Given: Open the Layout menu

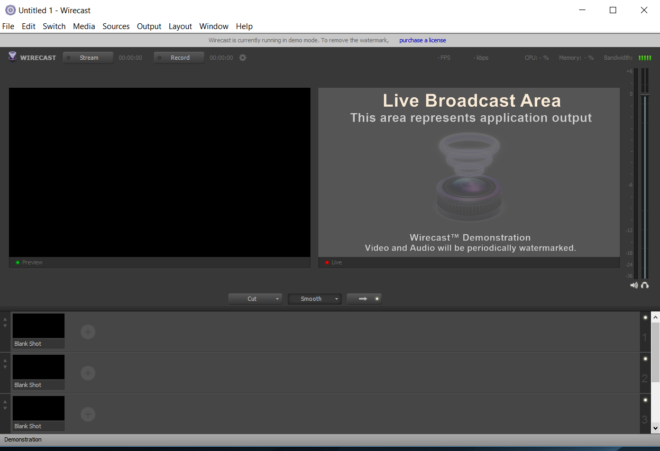Looking at the screenshot, I should 180,26.
